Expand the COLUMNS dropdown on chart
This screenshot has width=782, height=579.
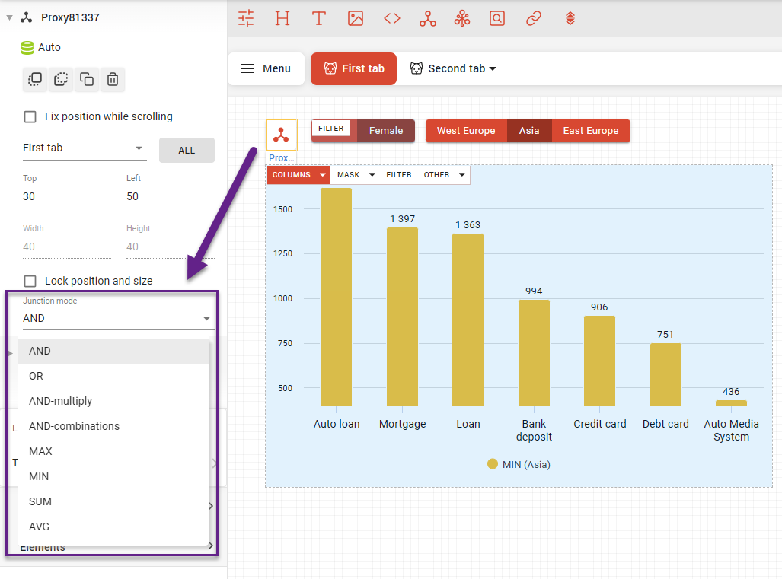coord(322,175)
